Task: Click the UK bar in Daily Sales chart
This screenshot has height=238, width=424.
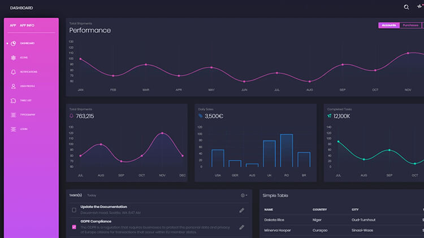Action: pos(269,153)
